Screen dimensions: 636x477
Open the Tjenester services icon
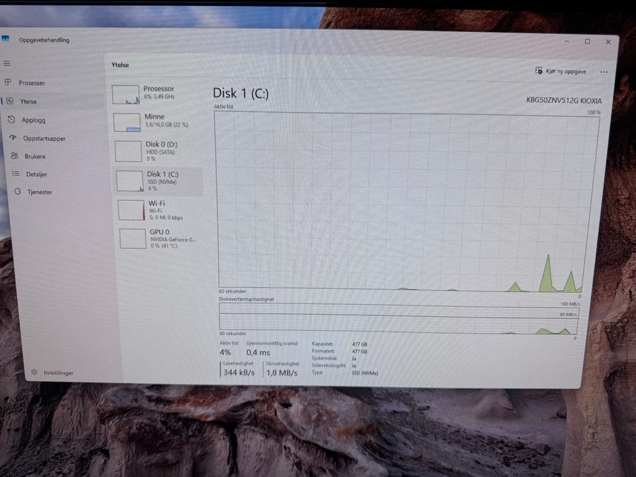(17, 191)
